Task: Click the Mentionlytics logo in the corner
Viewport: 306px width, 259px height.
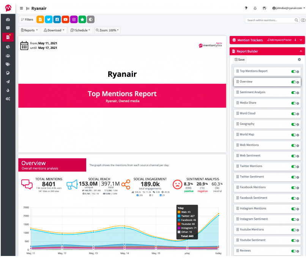Action: [8, 8]
